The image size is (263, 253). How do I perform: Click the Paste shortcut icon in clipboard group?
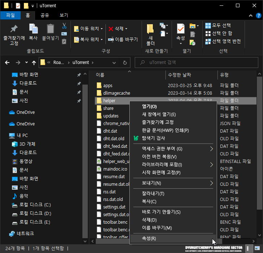[64, 41]
